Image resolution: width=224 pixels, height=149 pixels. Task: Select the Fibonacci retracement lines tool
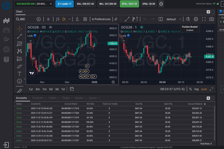19,44
